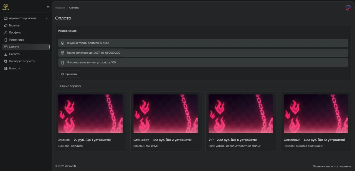The height and width of the screenshot is (171, 355).
Task: Click the calendar icon by Тариф оплачено до
Action: [x=62, y=53]
